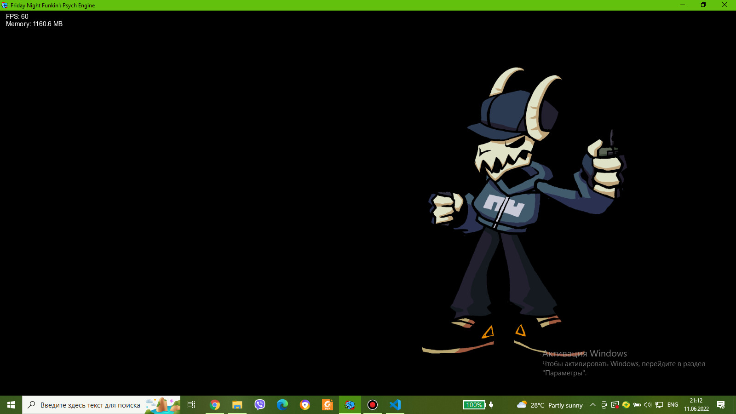Screen dimensions: 736x414
Task: Open Avast Secure Browser
Action: [x=305, y=405]
